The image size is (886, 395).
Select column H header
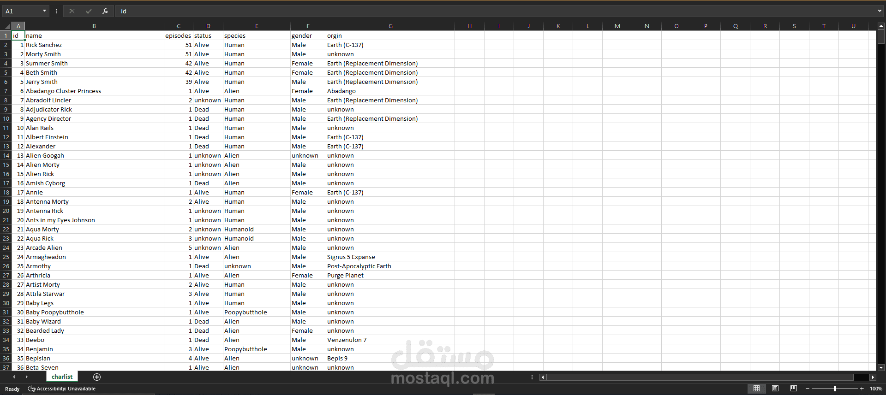[x=469, y=26]
